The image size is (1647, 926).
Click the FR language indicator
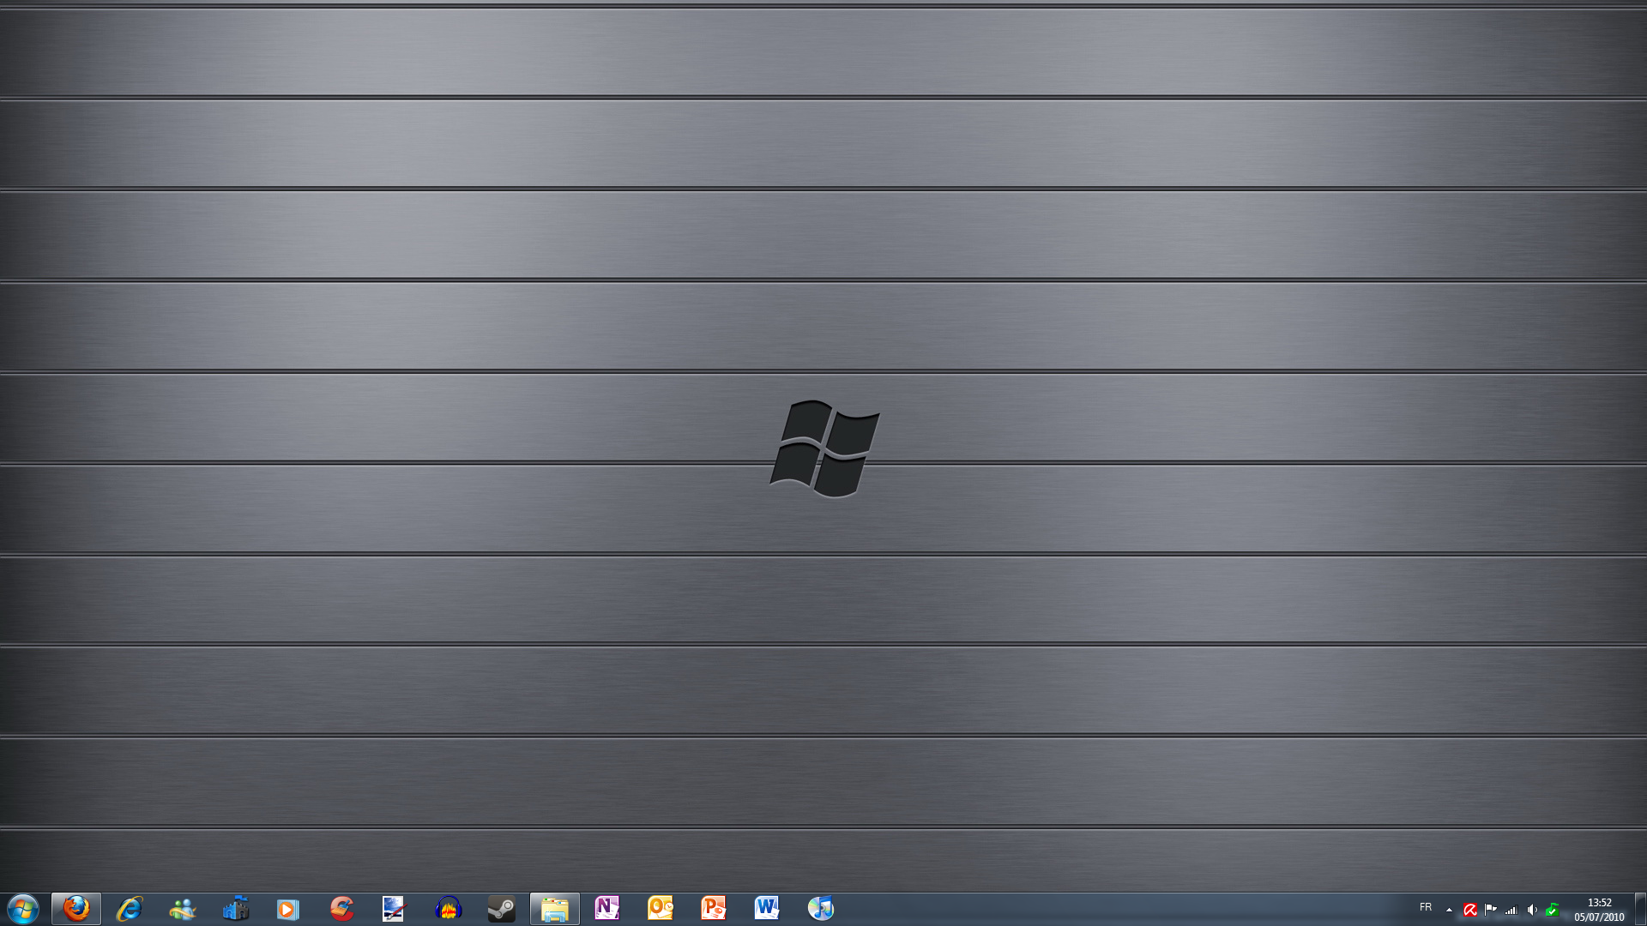(1426, 907)
